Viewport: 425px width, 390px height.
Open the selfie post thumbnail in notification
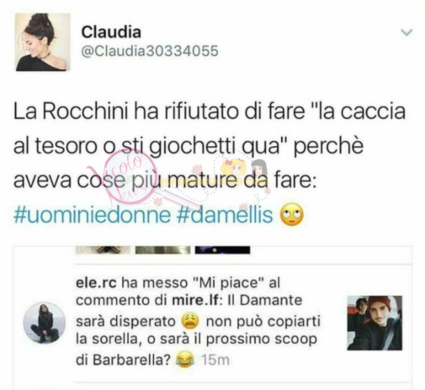click(x=374, y=323)
